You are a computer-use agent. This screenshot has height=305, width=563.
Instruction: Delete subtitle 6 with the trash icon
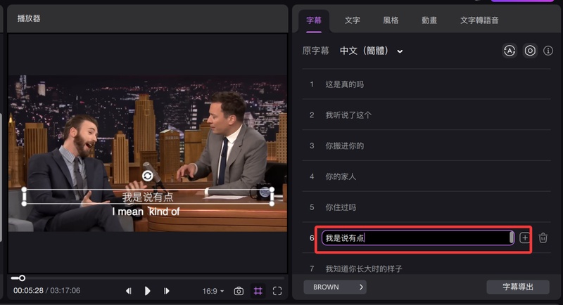pos(543,238)
